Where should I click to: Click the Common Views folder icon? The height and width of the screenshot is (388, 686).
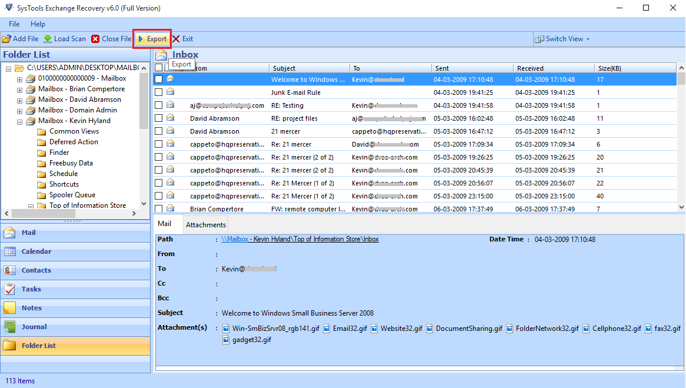pos(42,131)
